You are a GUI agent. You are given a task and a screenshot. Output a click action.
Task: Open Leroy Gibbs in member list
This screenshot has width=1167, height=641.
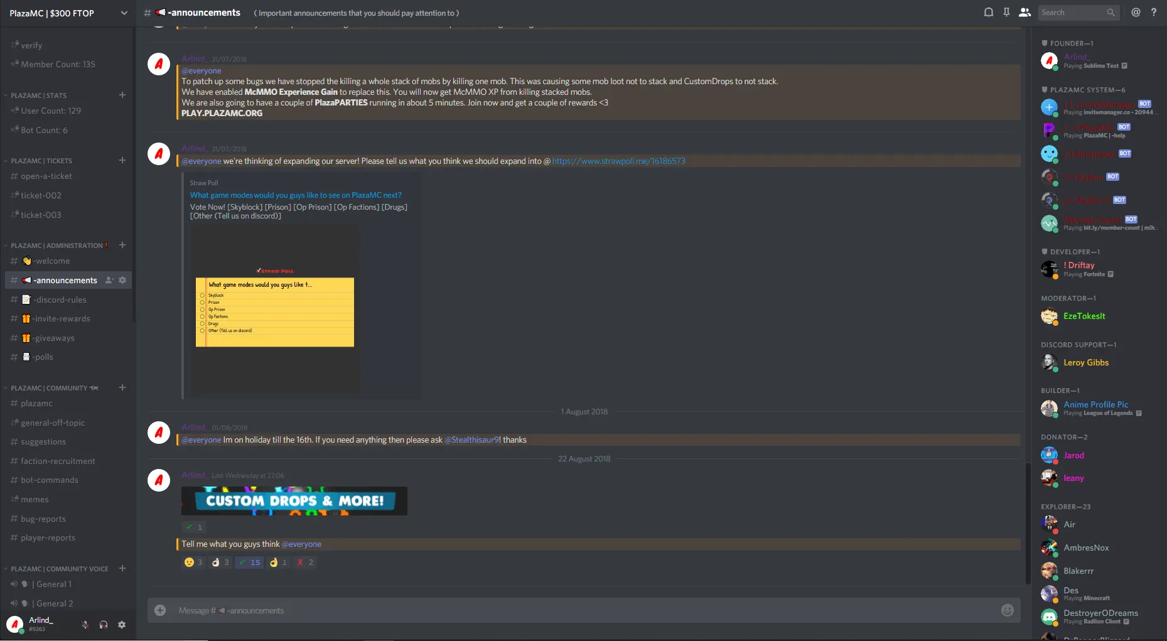click(x=1099, y=362)
